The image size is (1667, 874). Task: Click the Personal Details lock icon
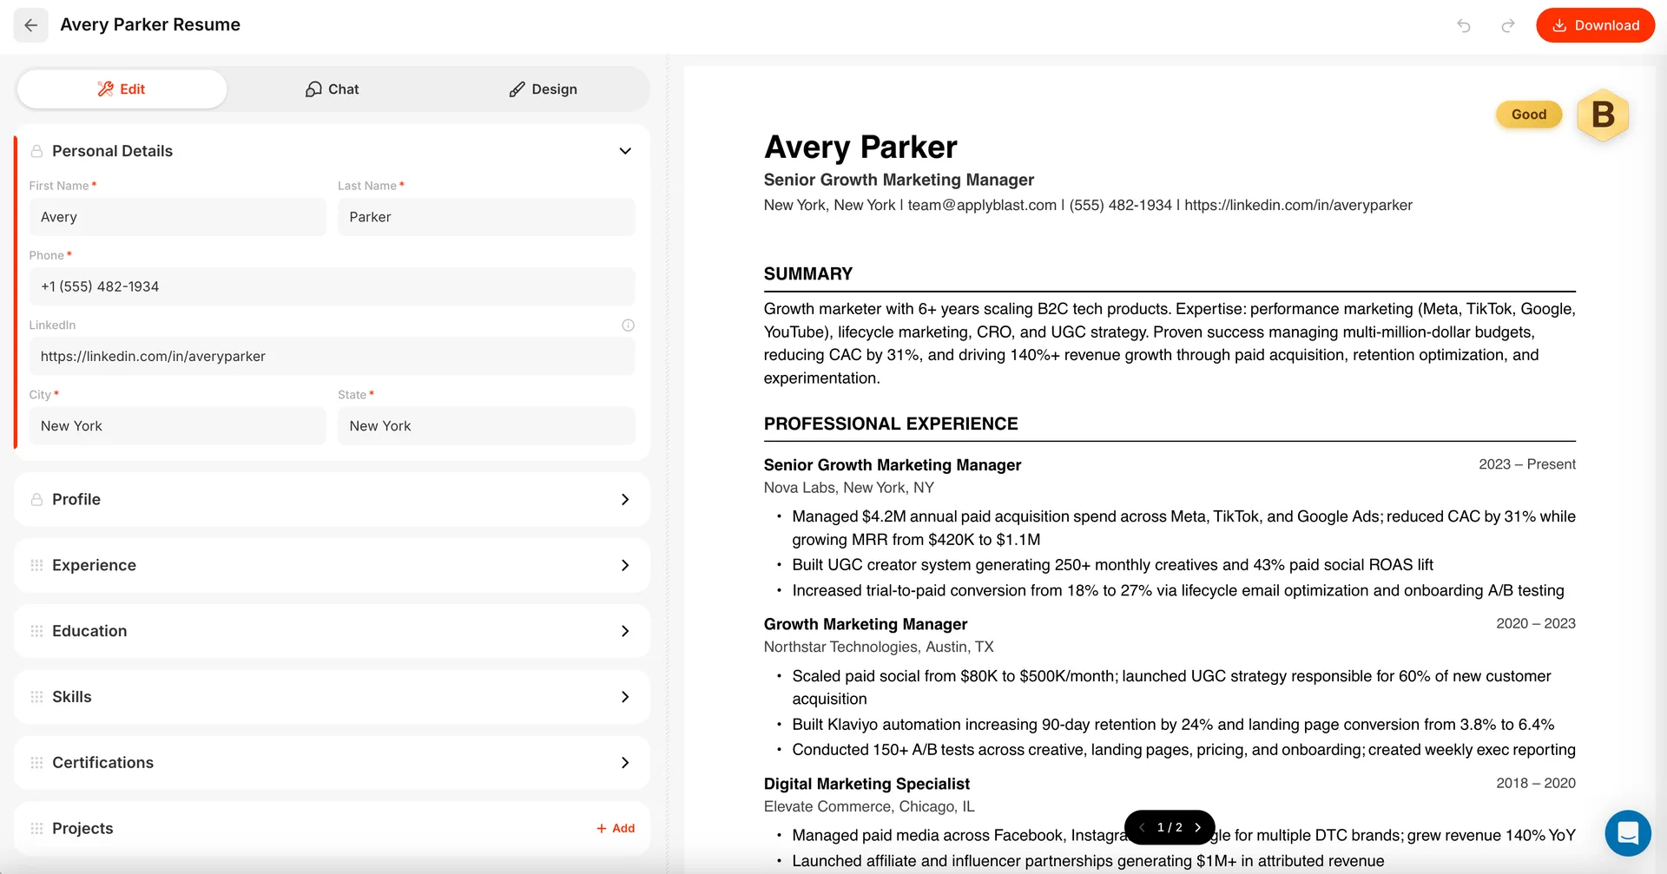click(36, 151)
